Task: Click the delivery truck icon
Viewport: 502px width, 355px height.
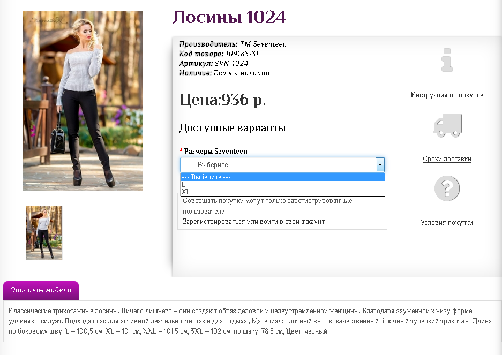Action: (x=447, y=125)
